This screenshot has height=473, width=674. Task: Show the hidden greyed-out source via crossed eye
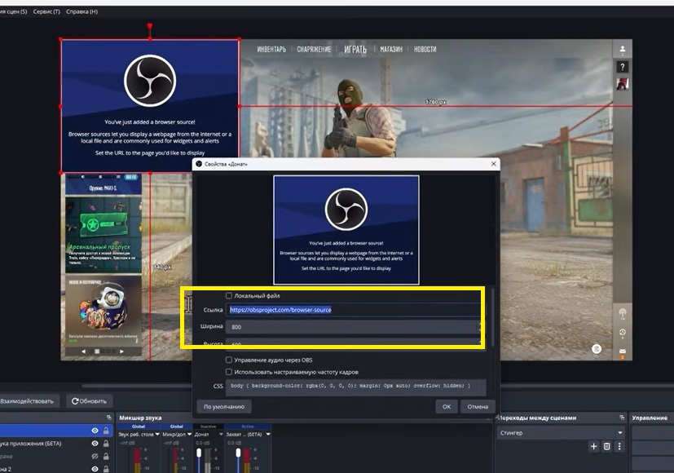(95, 456)
